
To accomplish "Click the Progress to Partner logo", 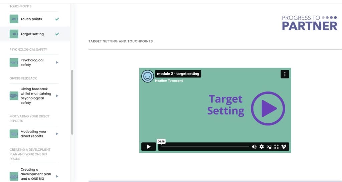I will tap(310, 23).
